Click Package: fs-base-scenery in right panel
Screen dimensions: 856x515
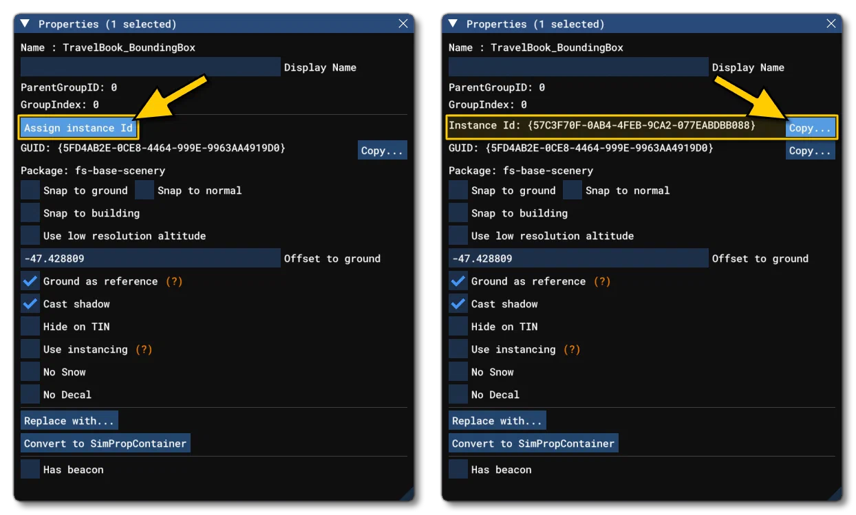(x=521, y=171)
